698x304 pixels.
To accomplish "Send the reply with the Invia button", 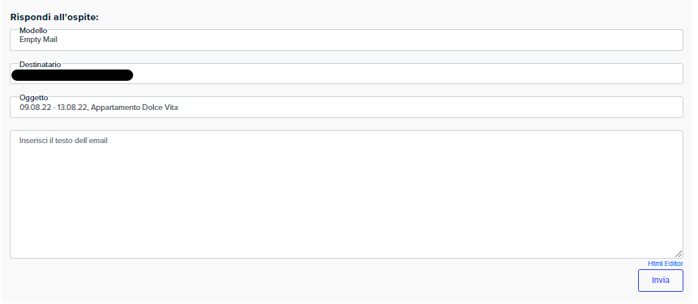I will pyautogui.click(x=661, y=281).
